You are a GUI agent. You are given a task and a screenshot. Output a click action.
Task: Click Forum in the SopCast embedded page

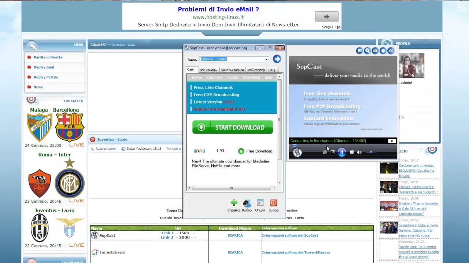click(233, 77)
